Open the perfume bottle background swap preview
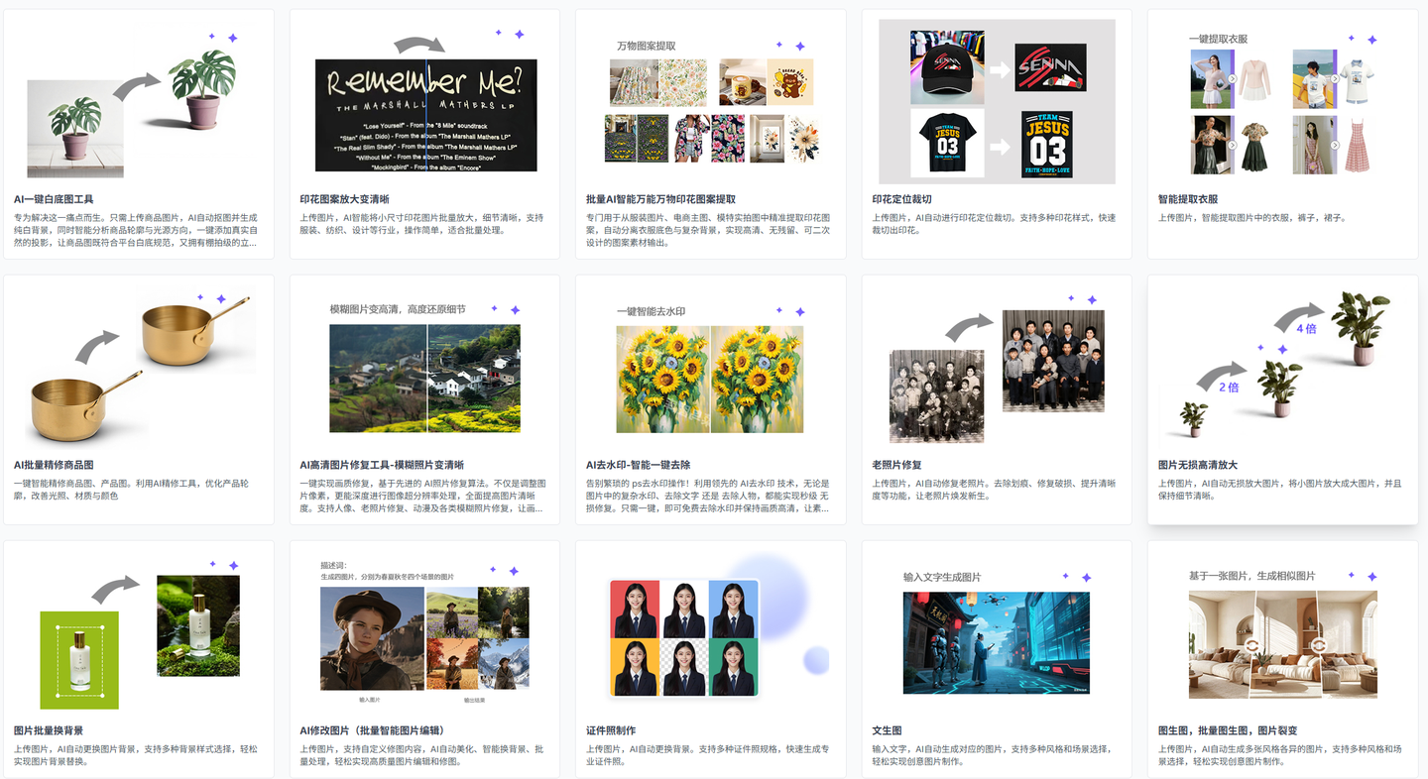The width and height of the screenshot is (1428, 779). click(x=139, y=633)
